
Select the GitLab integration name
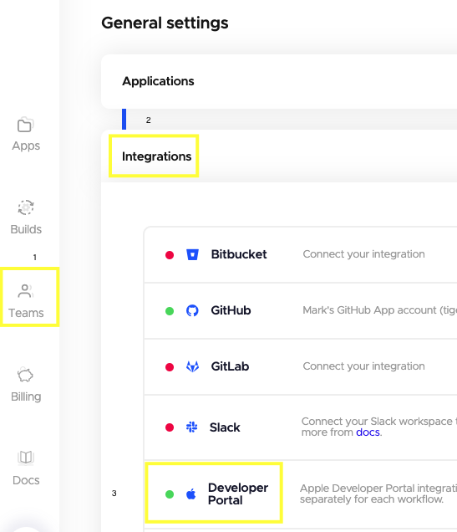click(230, 366)
